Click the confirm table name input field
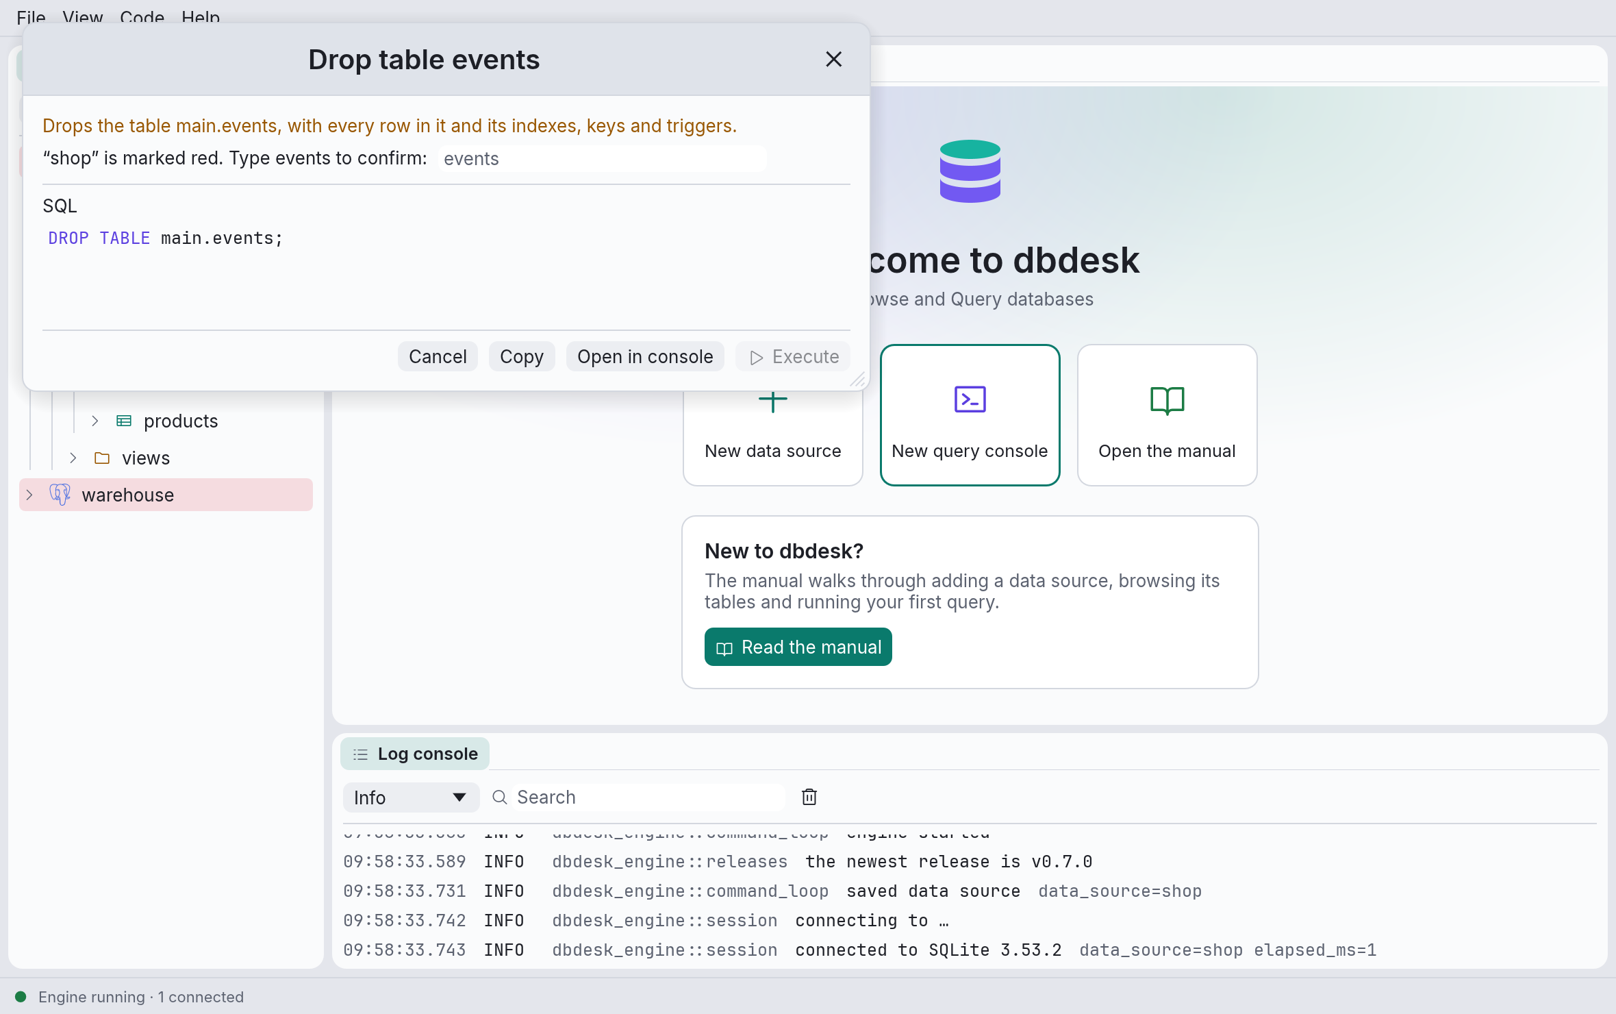 tap(603, 159)
